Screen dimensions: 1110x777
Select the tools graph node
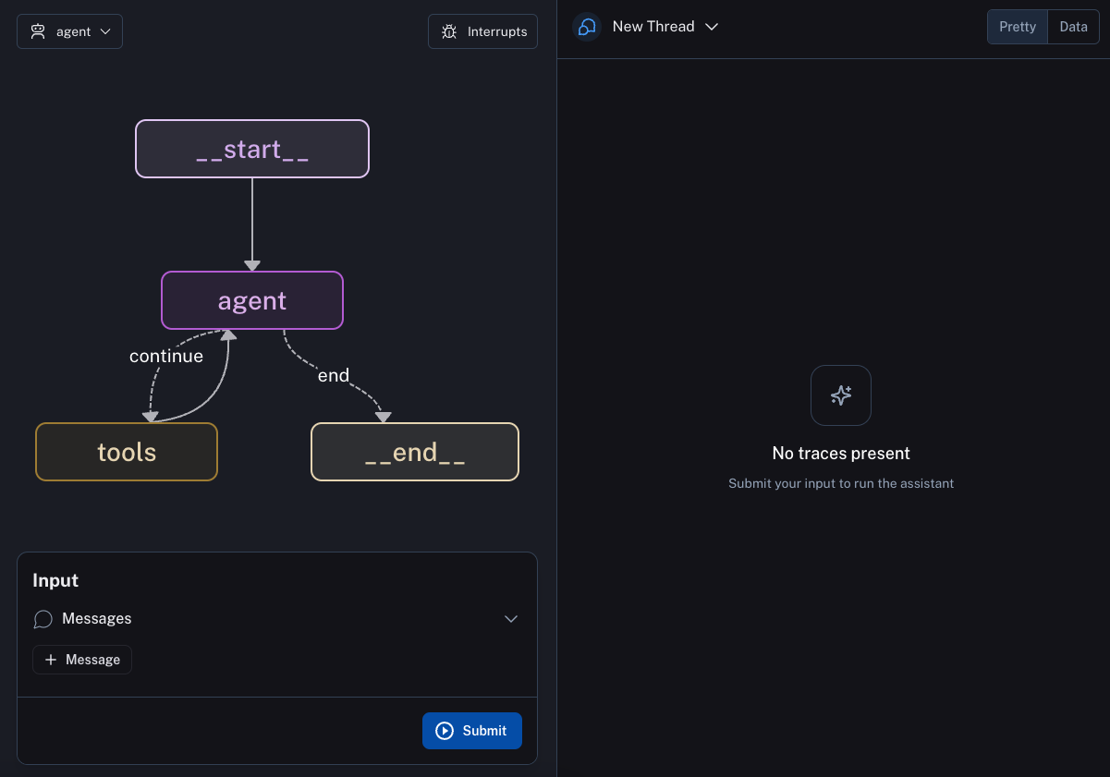click(127, 452)
